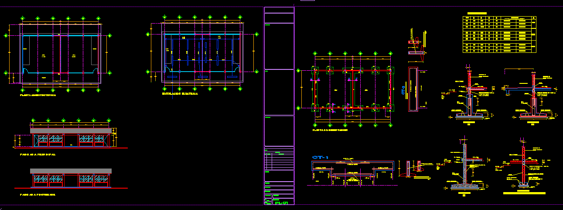Select the PLANTA ARQUITECTONICA title text
The width and height of the screenshot is (563, 210).
tap(38, 95)
